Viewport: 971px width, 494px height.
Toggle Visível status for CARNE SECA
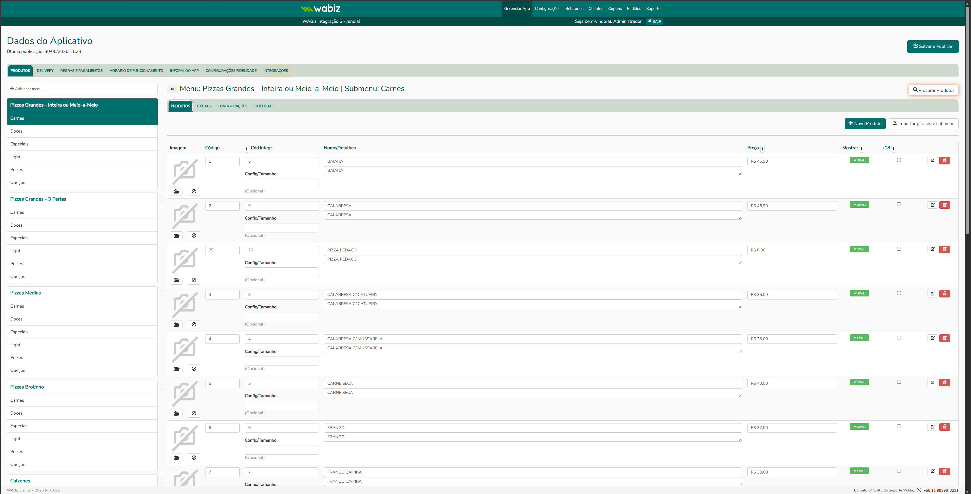pyautogui.click(x=859, y=382)
